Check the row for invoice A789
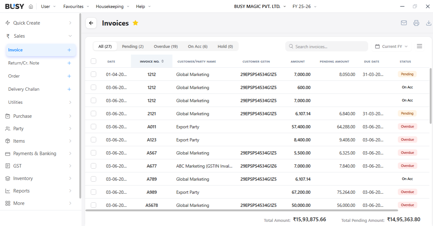433x226 pixels. [x=93, y=179]
